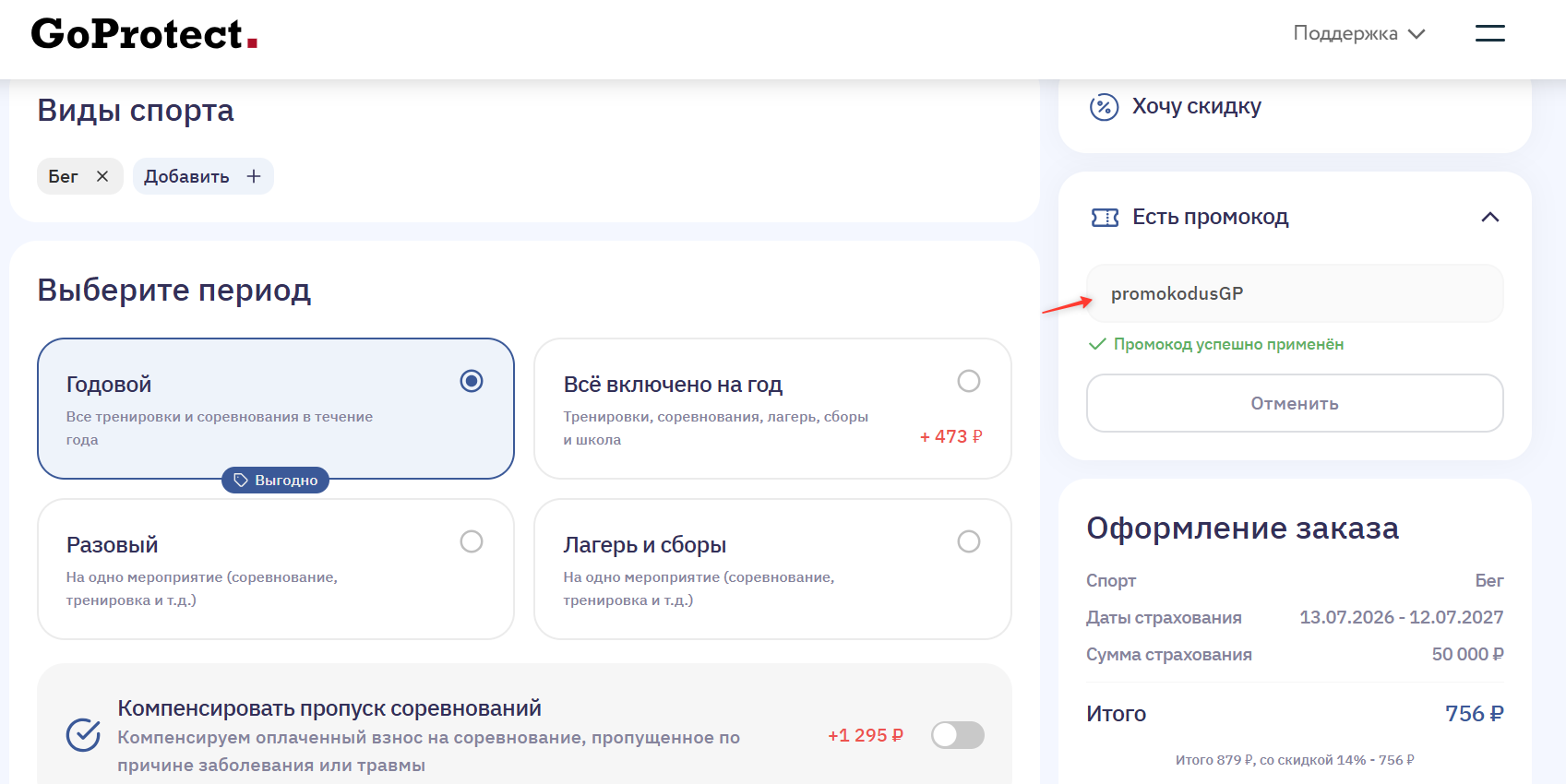The image size is (1566, 784).
Task: Remove the Бег sport tag
Action: [x=102, y=176]
